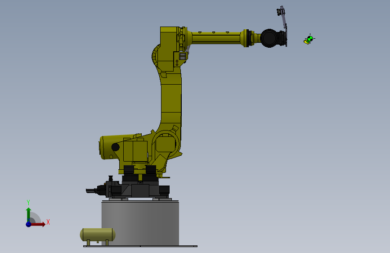Select the thin end plate on the wrist flange
The image size is (390, 253).
tap(286, 36)
